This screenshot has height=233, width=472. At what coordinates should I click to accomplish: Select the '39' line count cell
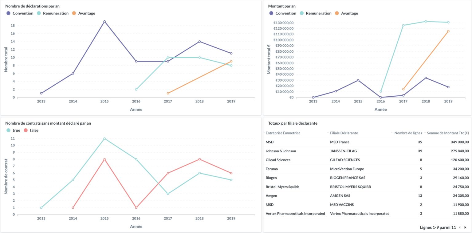(420, 151)
